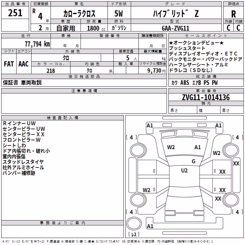Click the model code 6AA-ZVG11
This screenshot has width=245, height=245.
(175, 28)
